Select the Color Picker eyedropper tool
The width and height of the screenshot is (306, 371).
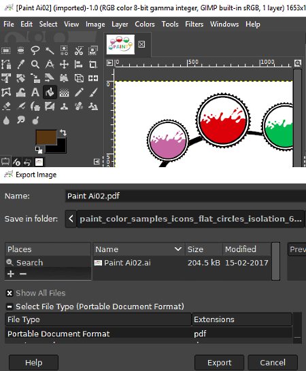(20, 65)
